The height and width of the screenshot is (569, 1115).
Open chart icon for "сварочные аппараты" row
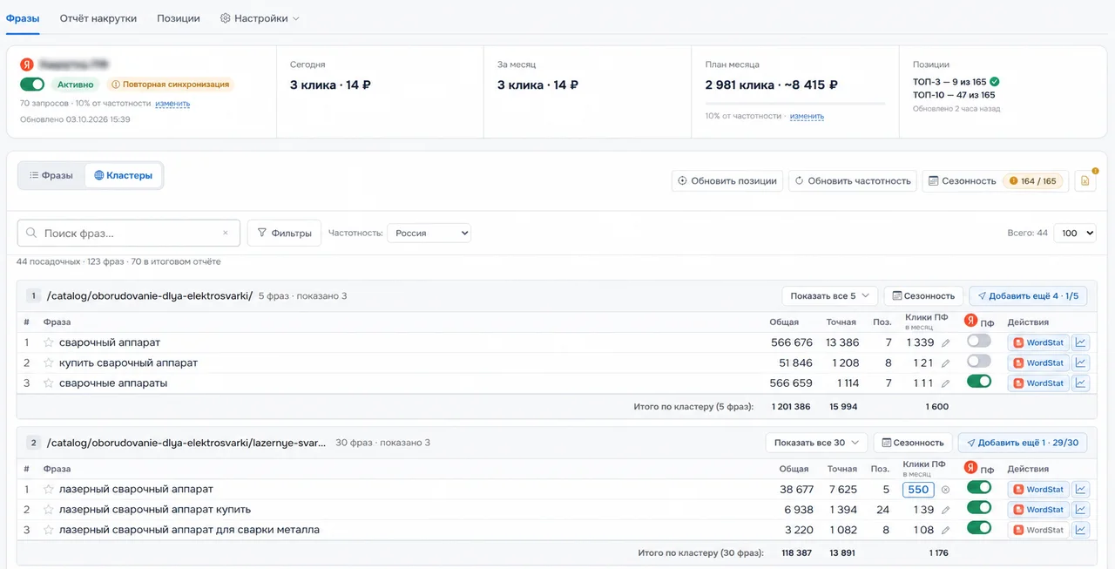click(x=1081, y=383)
